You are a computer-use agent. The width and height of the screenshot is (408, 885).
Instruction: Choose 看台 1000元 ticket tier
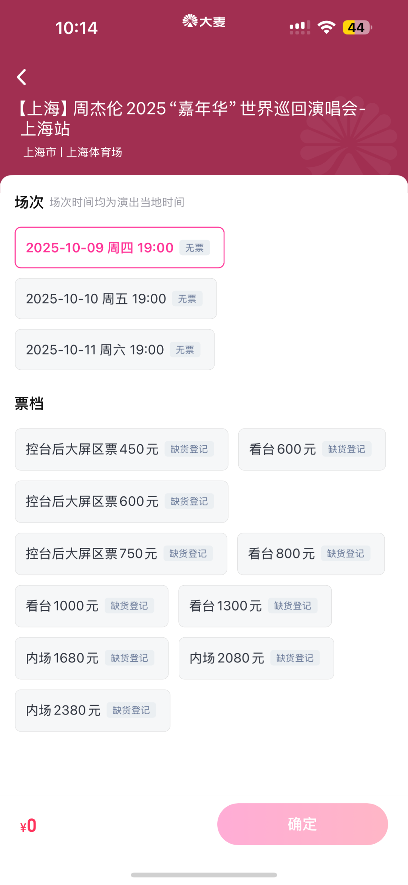coord(92,606)
